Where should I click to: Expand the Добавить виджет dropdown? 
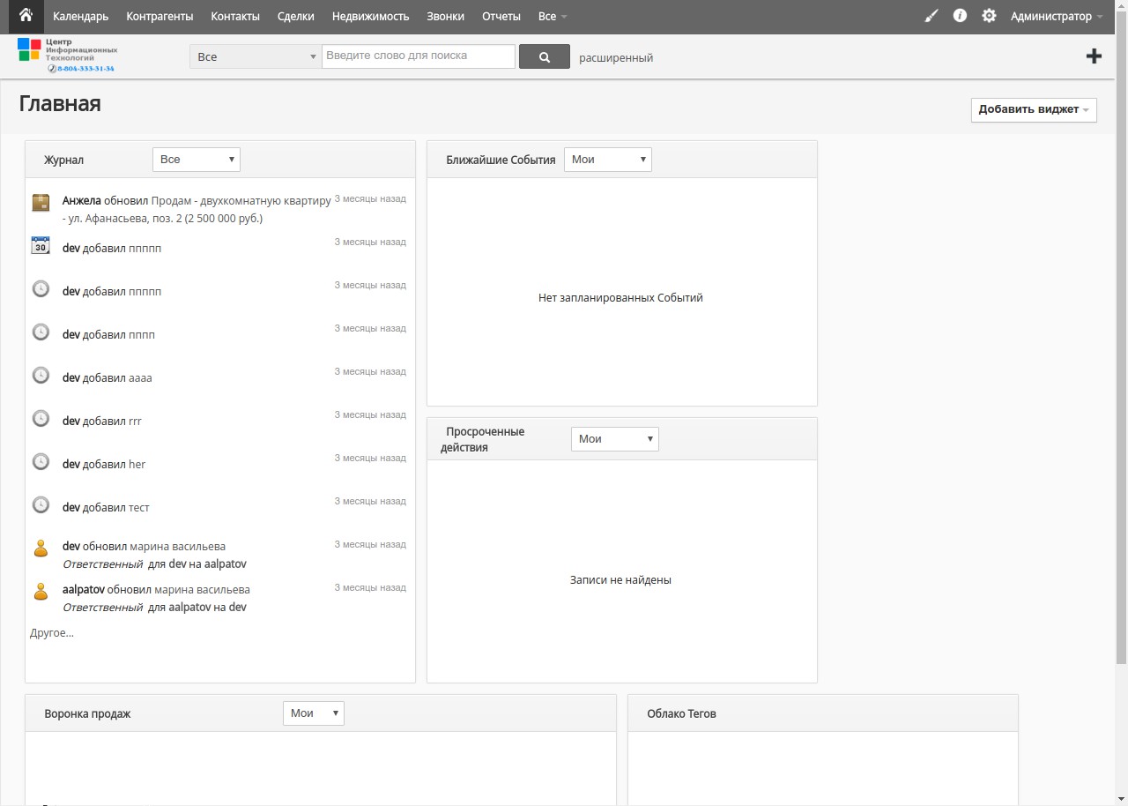tap(1034, 110)
